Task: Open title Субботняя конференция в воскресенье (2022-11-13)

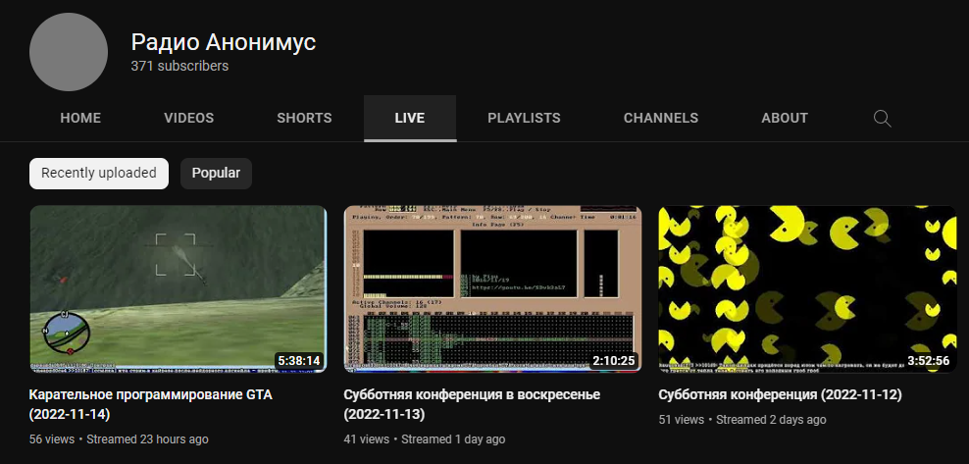Action: pyautogui.click(x=472, y=405)
